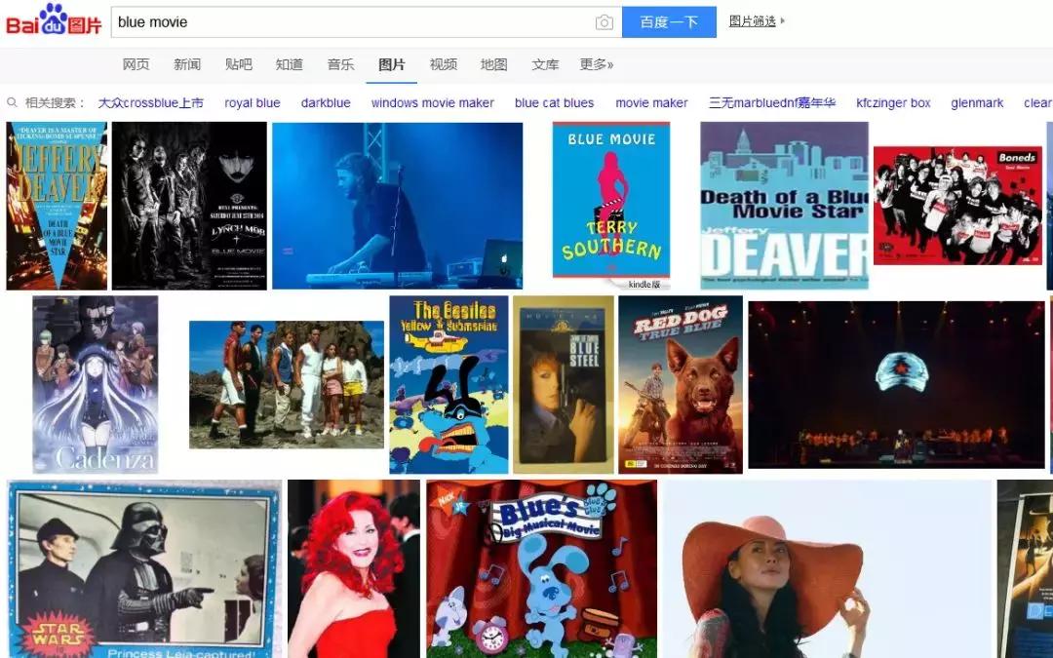Screen dimensions: 1053x658
Task: Switch to the 音乐 tab
Action: (340, 64)
